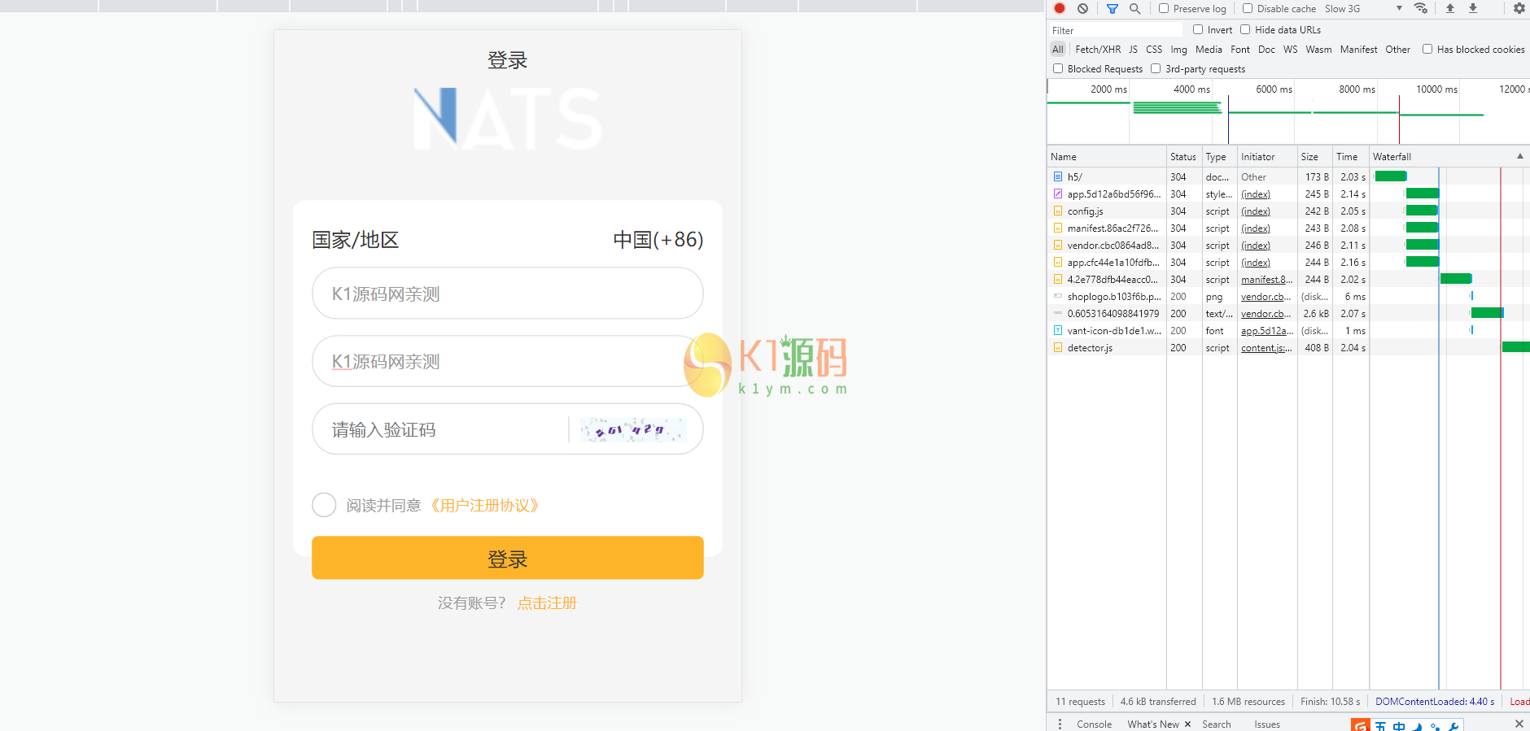Toggle the network filter bar icon
Image resolution: width=1530 pixels, height=731 pixels.
click(x=1113, y=9)
